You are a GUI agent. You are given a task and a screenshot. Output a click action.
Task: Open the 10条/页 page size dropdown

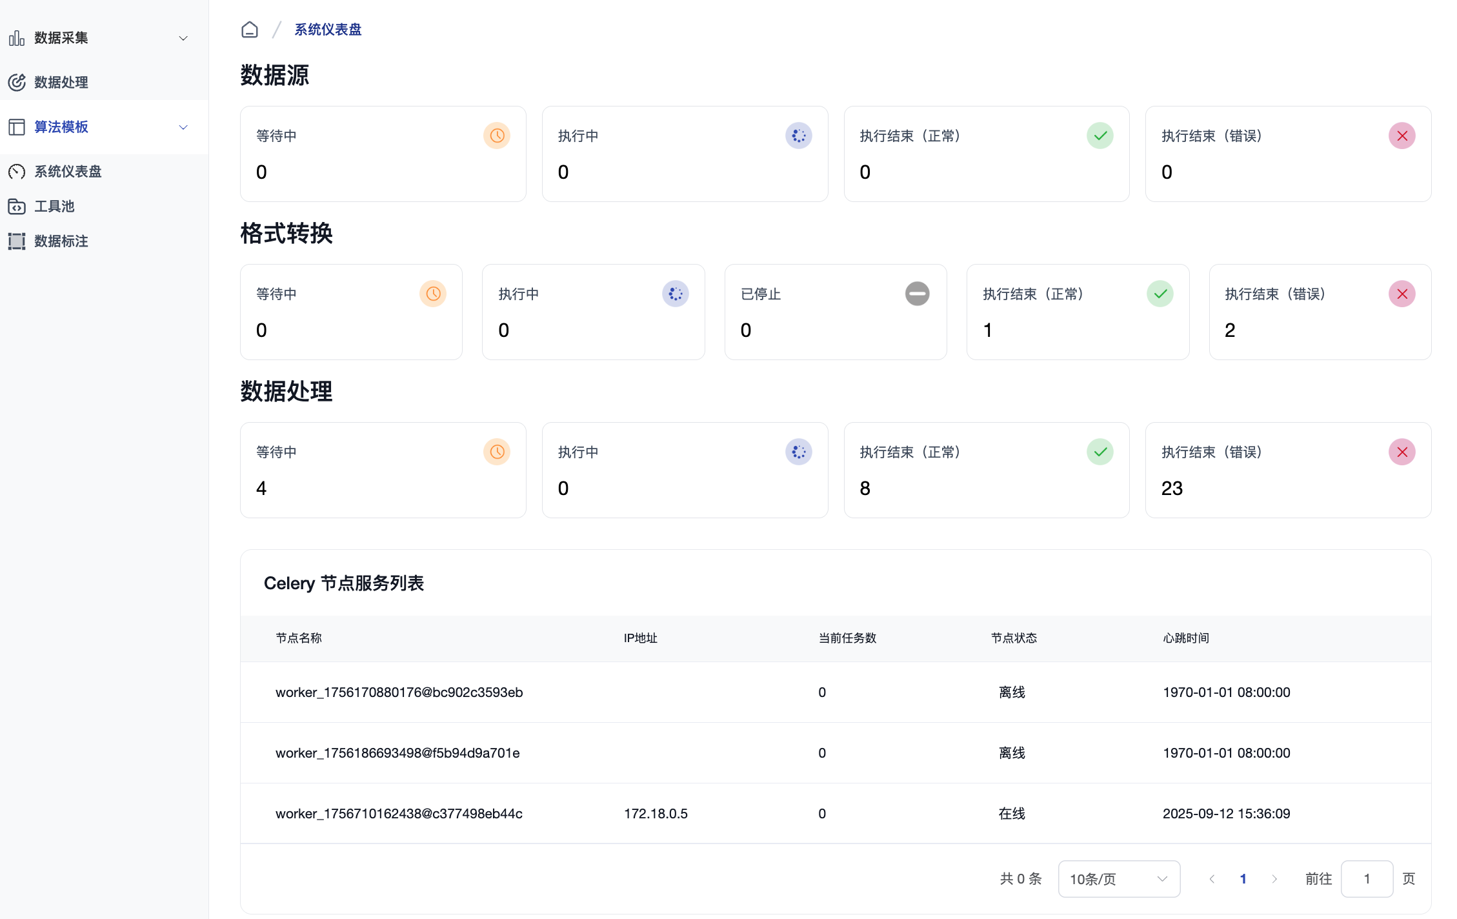pos(1118,878)
